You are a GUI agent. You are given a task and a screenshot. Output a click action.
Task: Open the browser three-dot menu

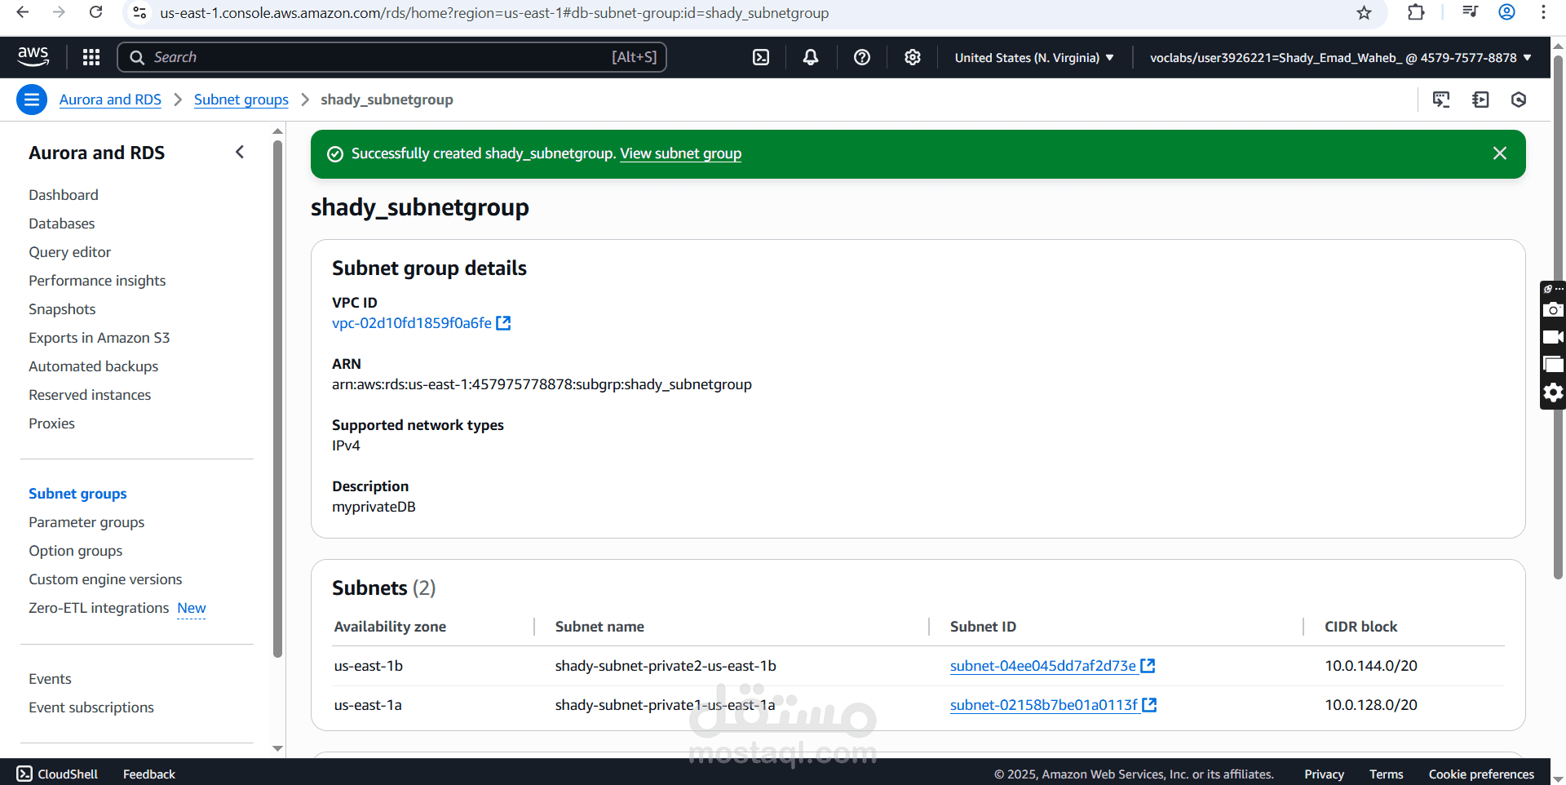1543,12
